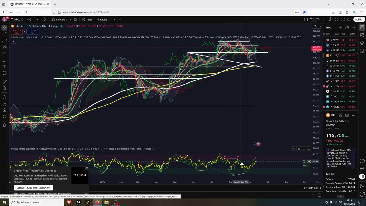Select the crosshair cursor tool
The width and height of the screenshot is (366, 206).
pyautogui.click(x=5, y=28)
